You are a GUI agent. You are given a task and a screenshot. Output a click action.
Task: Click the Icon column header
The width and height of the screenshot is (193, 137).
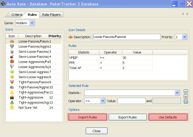click(x=12, y=36)
